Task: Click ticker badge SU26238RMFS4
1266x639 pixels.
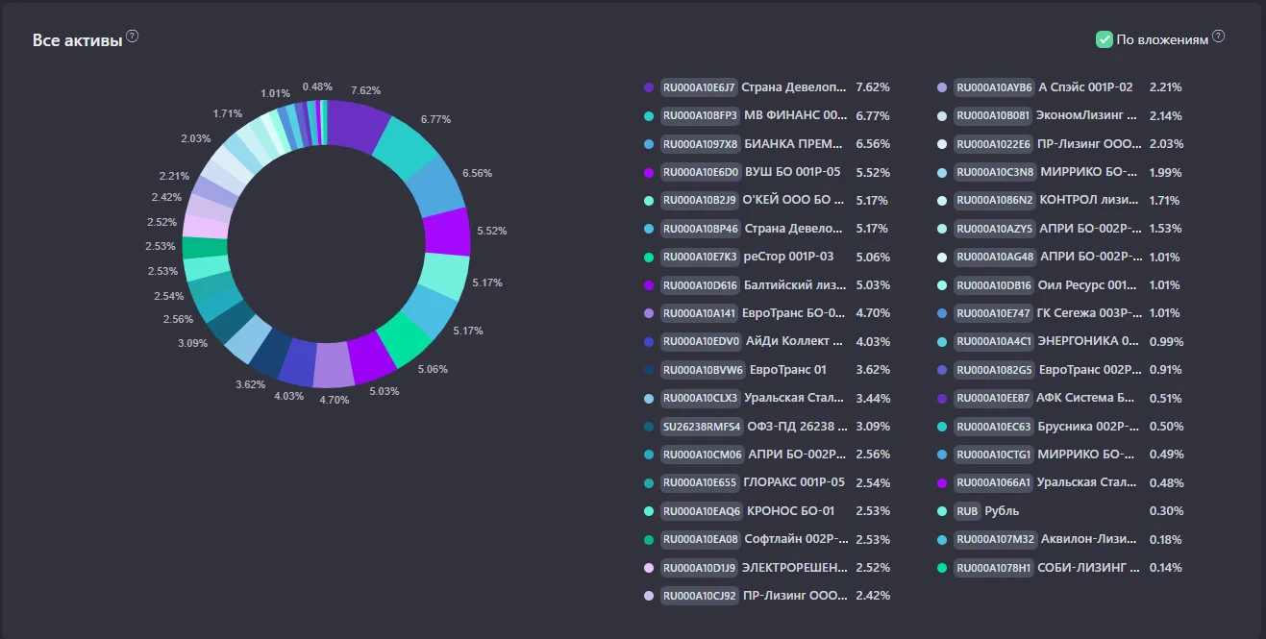Action: (703, 427)
